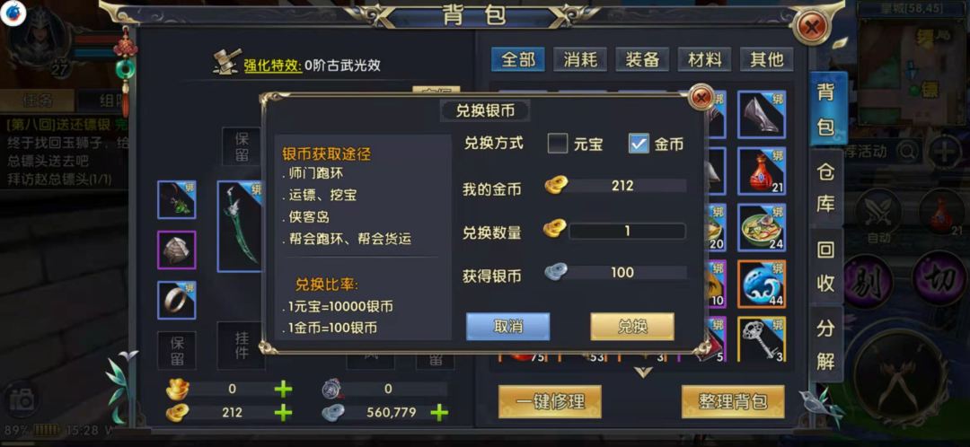
Task: Close the 兑换银币 dialog
Action: coord(701,98)
